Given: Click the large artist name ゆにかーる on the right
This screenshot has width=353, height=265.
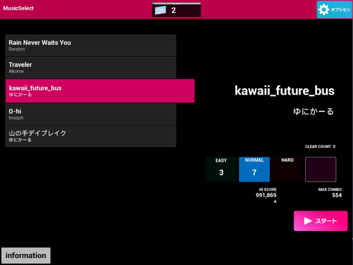Looking at the screenshot, I should click(313, 111).
